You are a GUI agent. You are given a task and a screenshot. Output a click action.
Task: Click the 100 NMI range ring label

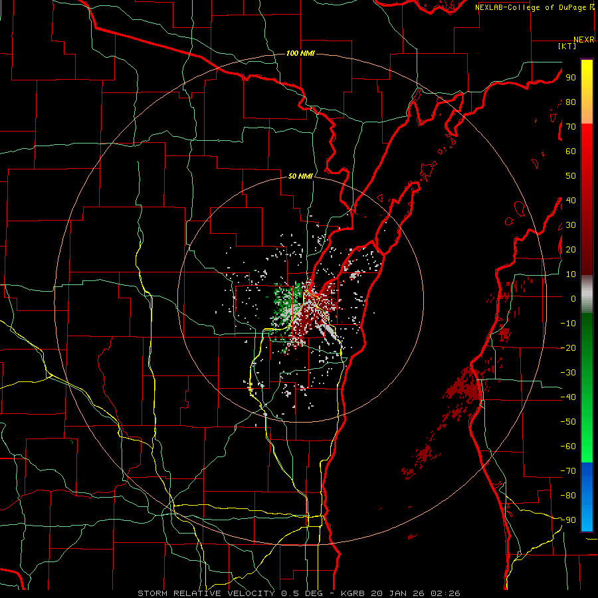pyautogui.click(x=300, y=53)
